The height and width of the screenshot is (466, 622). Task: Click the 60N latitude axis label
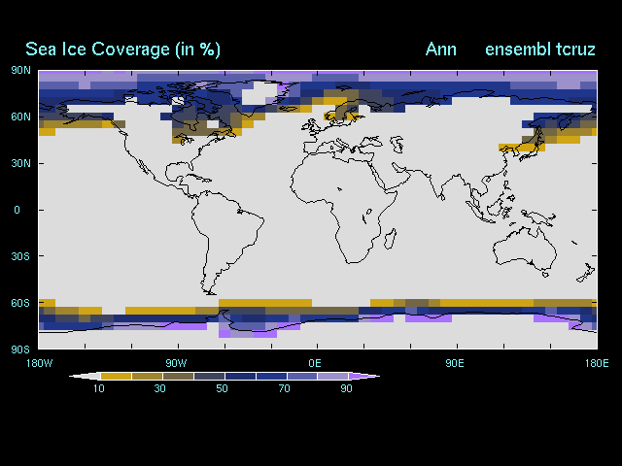coord(20,116)
